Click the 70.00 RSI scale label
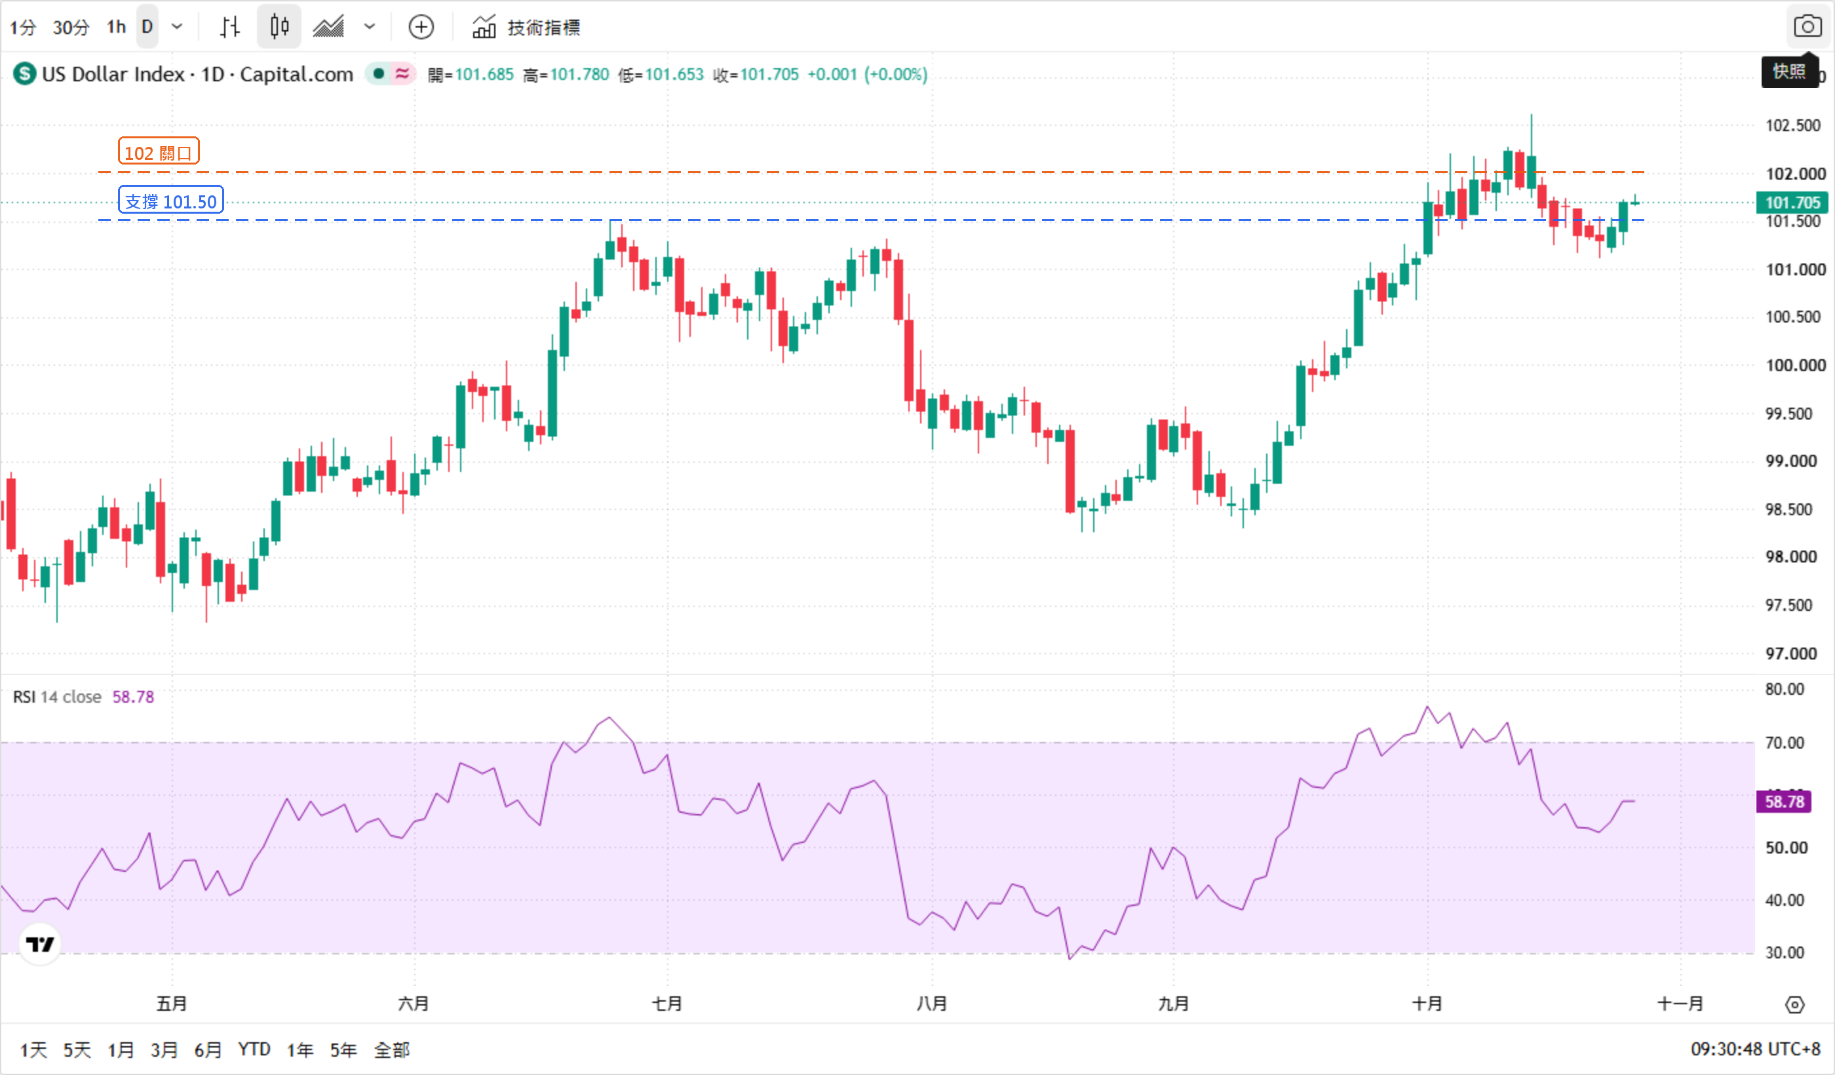1835x1075 pixels. (1784, 743)
